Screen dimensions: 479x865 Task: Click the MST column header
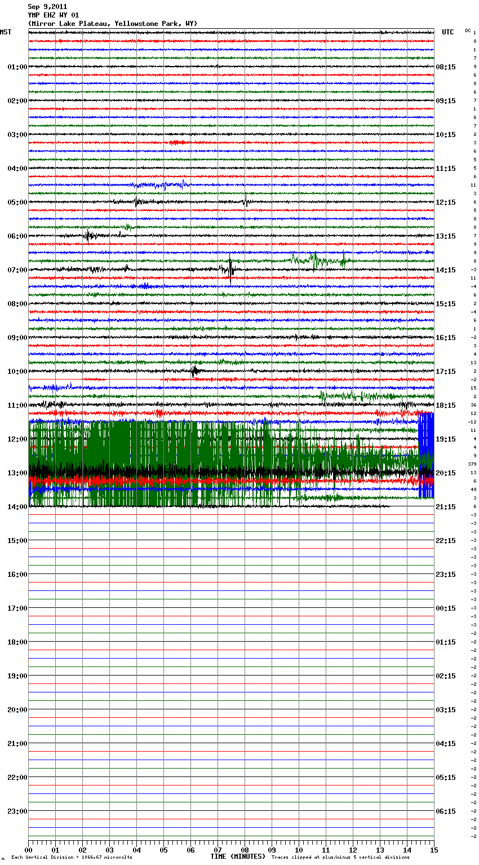click(x=6, y=32)
